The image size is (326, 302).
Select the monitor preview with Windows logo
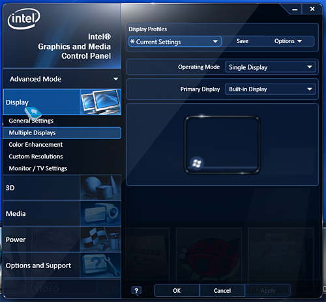[222, 145]
